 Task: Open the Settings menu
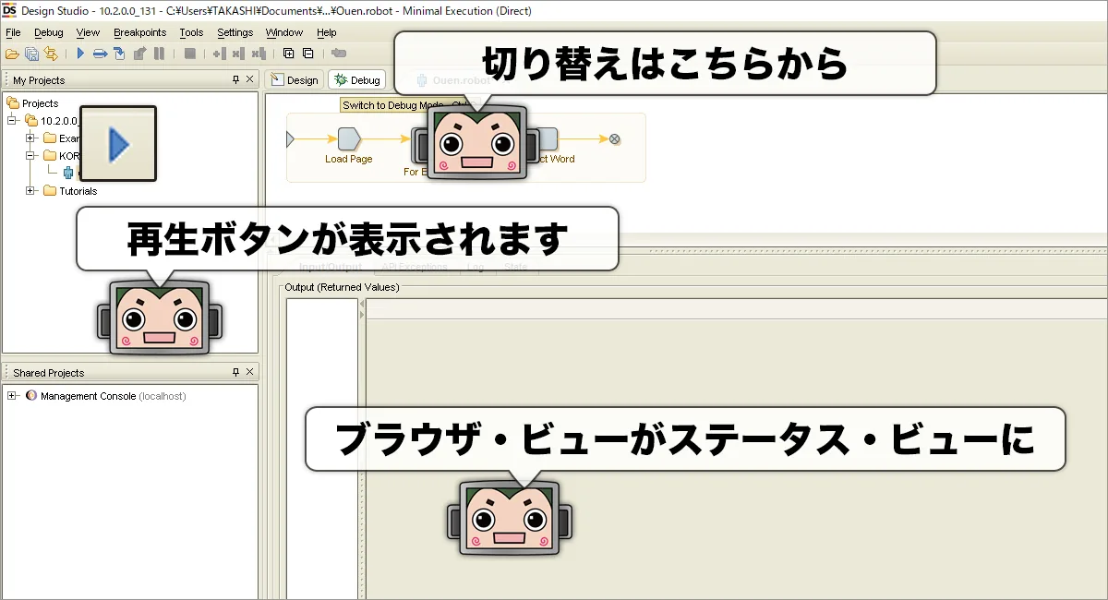coord(235,32)
